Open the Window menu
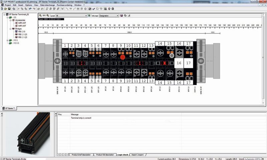Image resolution: width=267 pixels, height=160 pixels. coord(78,5)
